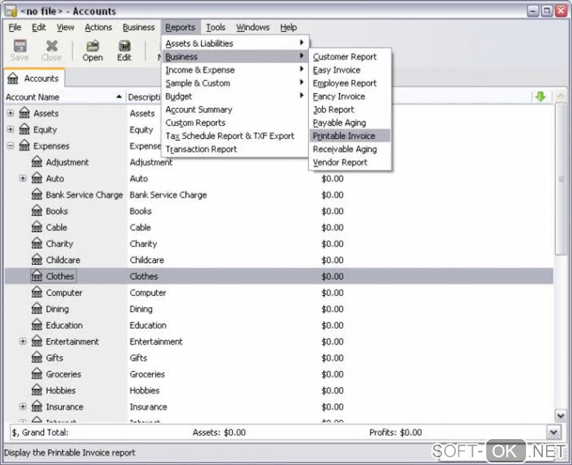Viewport: 572px width, 465px height.
Task: Expand the Auto sub-accounts
Action: 22,178
